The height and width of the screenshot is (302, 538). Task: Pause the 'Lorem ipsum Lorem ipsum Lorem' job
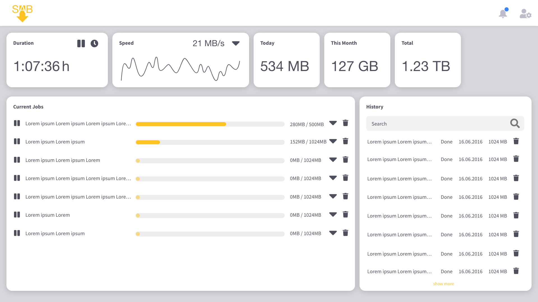[17, 160]
